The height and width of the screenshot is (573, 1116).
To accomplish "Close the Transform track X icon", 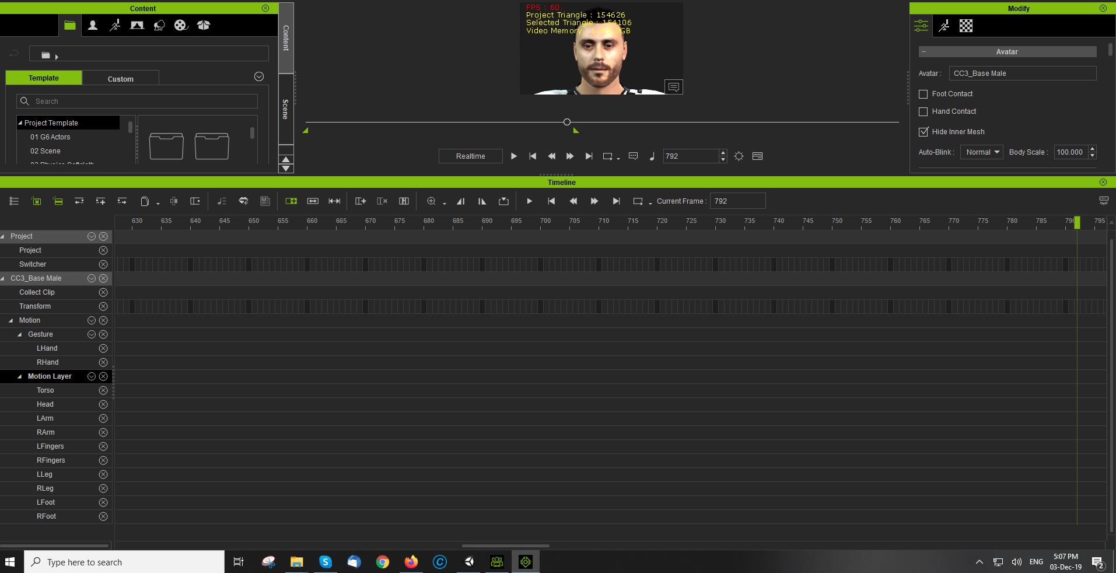I will [x=103, y=306].
